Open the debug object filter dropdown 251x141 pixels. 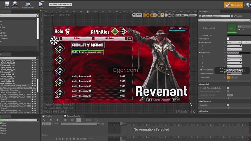tap(60, 5)
